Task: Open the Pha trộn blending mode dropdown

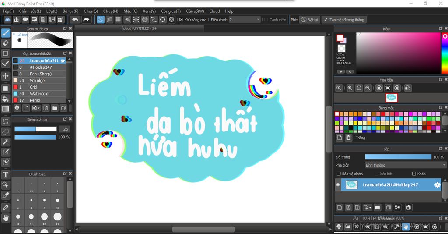Action: (405, 165)
